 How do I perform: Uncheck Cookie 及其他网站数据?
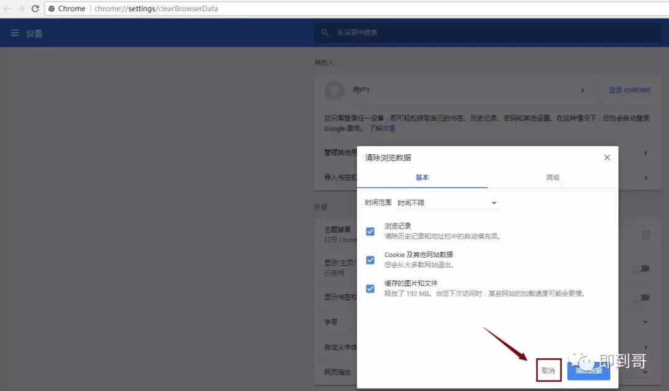[x=370, y=260]
